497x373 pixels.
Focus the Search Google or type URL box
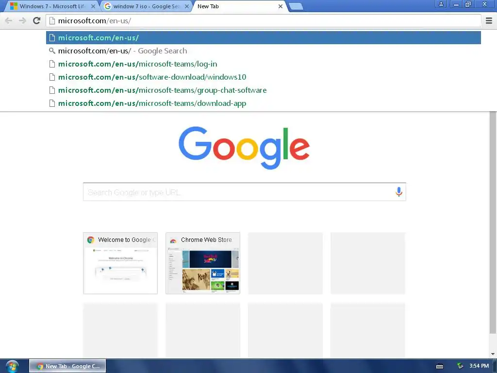click(245, 192)
